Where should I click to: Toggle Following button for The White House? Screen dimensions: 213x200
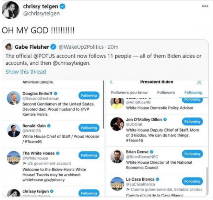coord(89,155)
